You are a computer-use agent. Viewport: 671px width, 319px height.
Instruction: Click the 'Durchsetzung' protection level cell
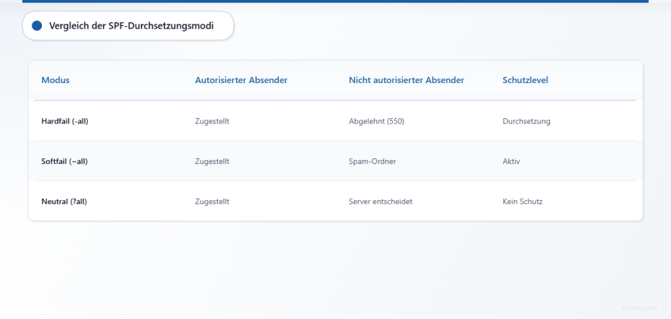pos(526,122)
